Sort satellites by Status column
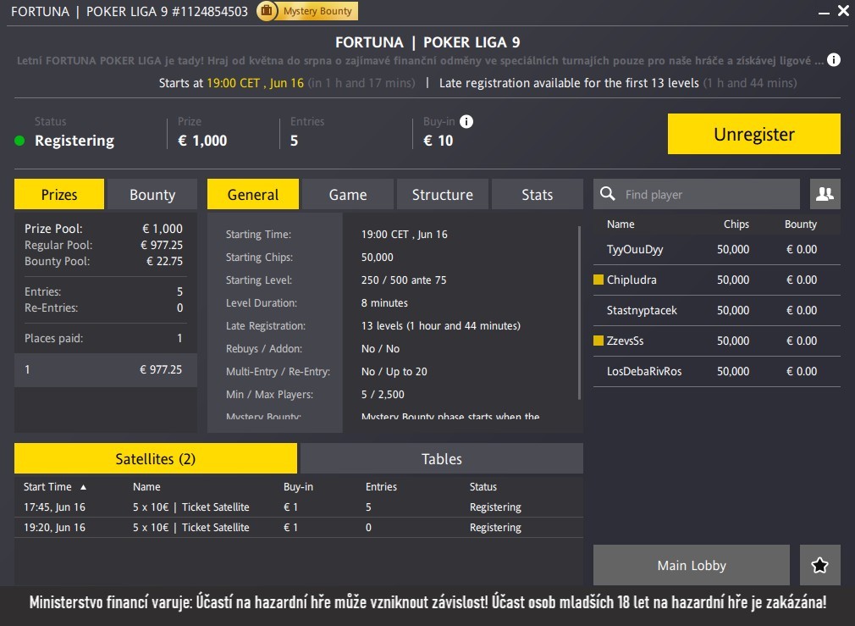Image resolution: width=855 pixels, height=626 pixels. pos(483,487)
